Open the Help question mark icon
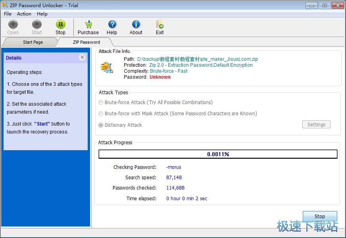This screenshot has width=346, height=238. (112, 25)
